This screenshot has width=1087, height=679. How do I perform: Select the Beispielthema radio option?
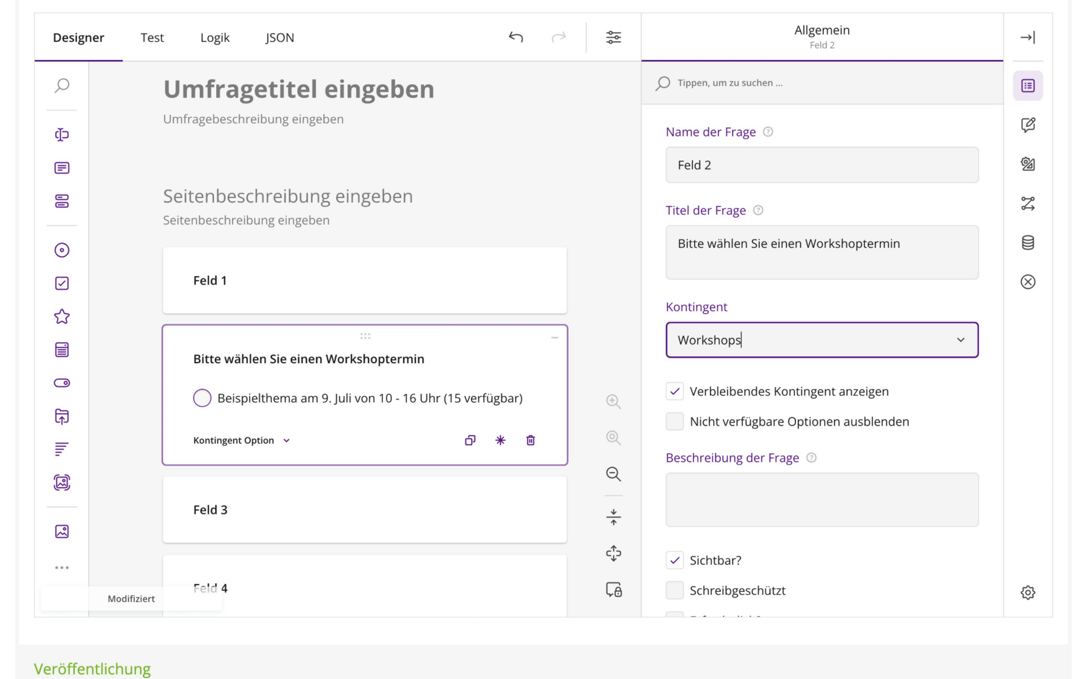[202, 398]
